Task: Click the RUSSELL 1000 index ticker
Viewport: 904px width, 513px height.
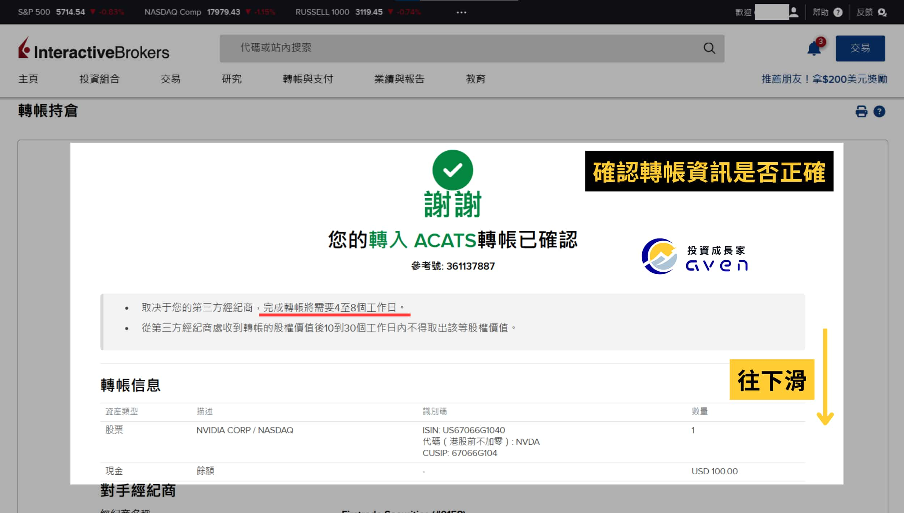Action: coord(358,12)
